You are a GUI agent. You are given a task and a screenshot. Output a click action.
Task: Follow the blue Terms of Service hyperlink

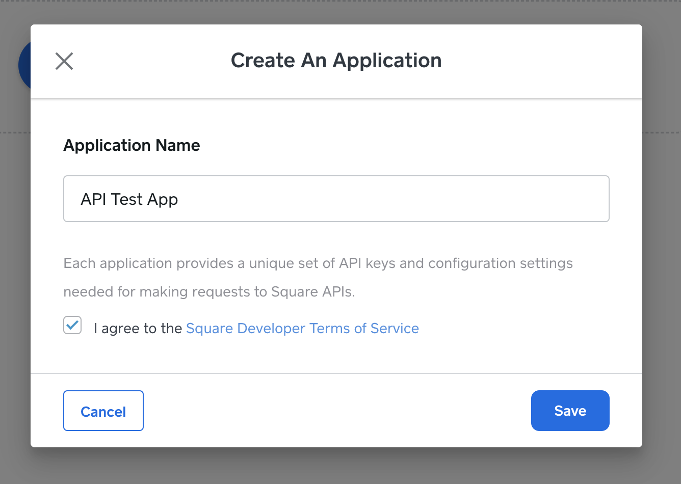302,329
